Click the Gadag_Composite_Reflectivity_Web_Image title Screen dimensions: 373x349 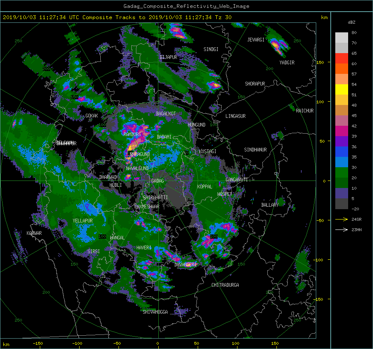point(186,6)
